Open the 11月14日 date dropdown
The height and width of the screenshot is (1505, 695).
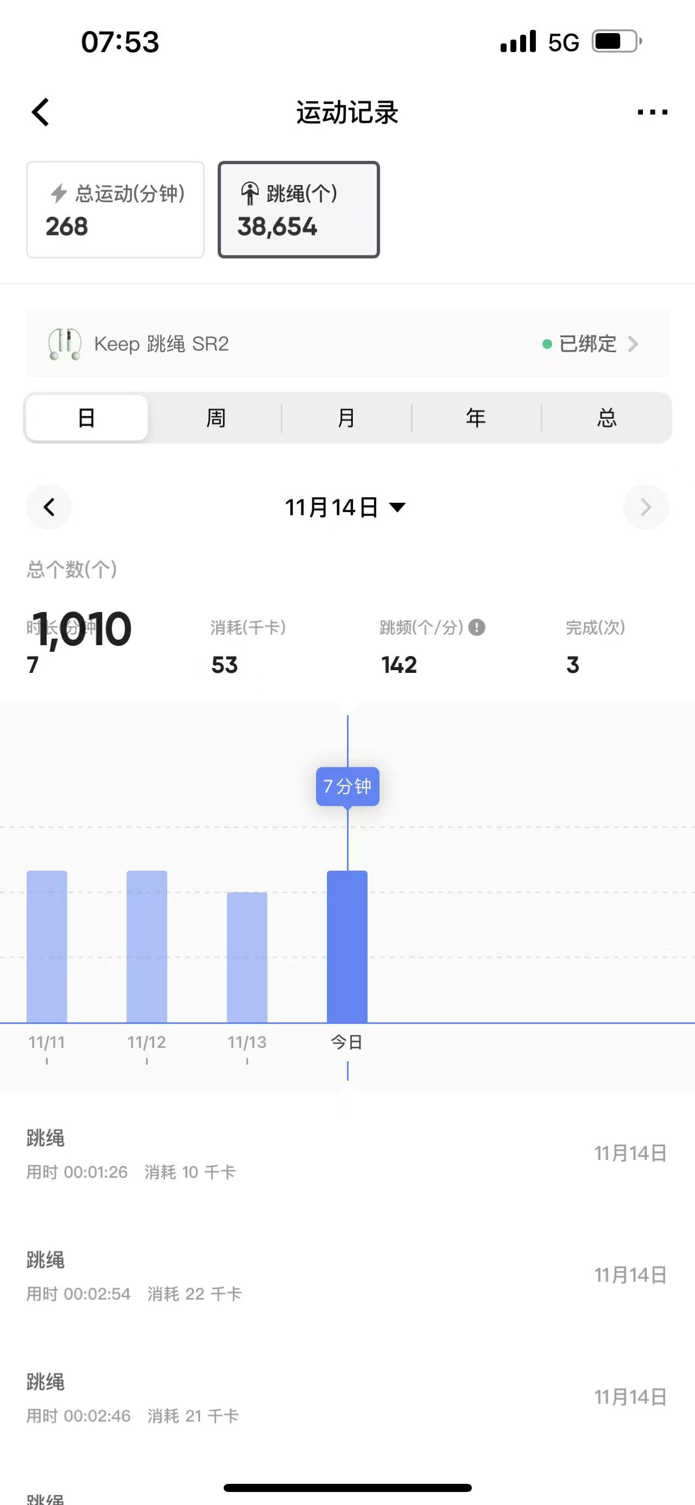point(345,507)
